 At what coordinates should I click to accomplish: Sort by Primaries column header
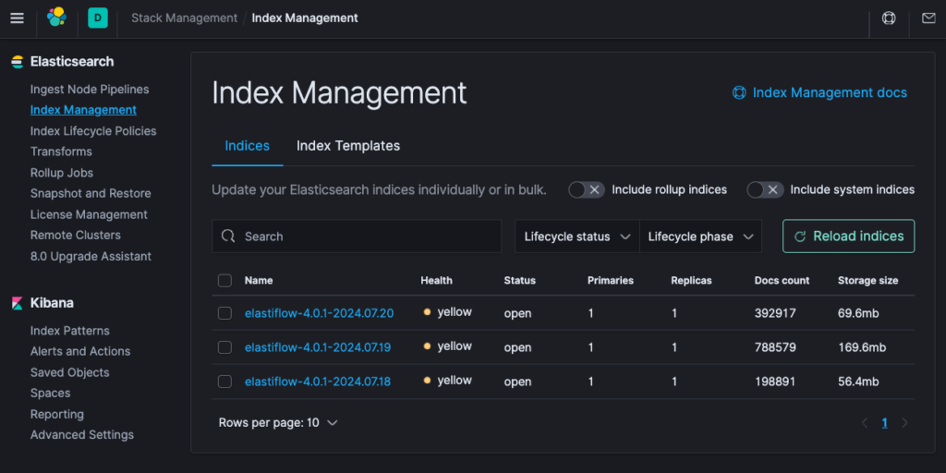coord(611,281)
